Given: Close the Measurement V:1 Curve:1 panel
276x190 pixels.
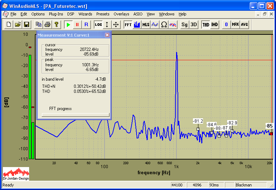Looking at the screenshot, I should coord(107,35).
